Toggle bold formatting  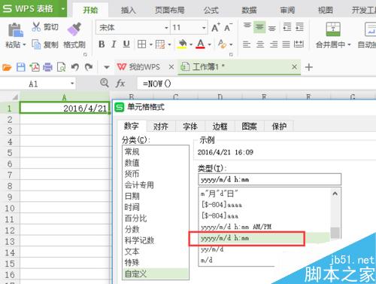click(x=102, y=44)
